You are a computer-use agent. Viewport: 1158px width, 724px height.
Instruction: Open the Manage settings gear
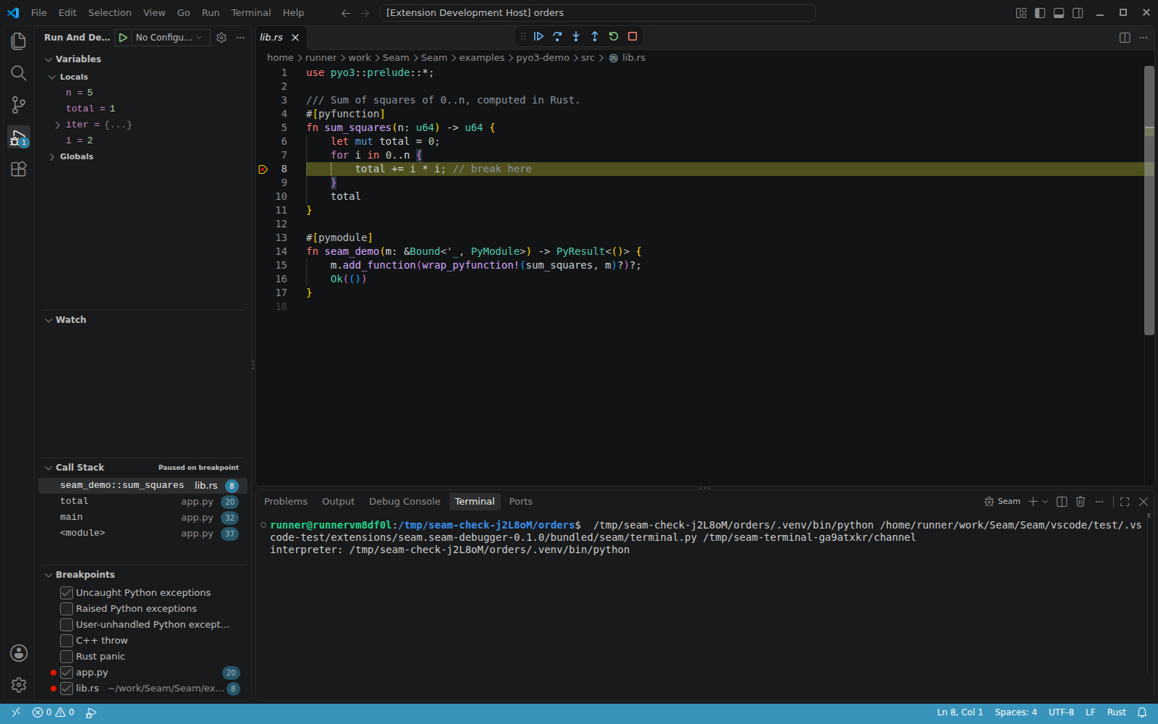19,685
